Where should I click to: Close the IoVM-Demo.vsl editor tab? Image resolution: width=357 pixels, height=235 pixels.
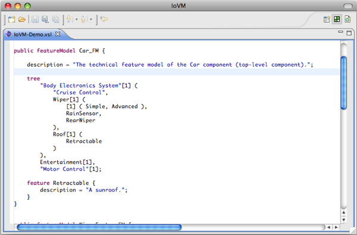tap(58, 34)
